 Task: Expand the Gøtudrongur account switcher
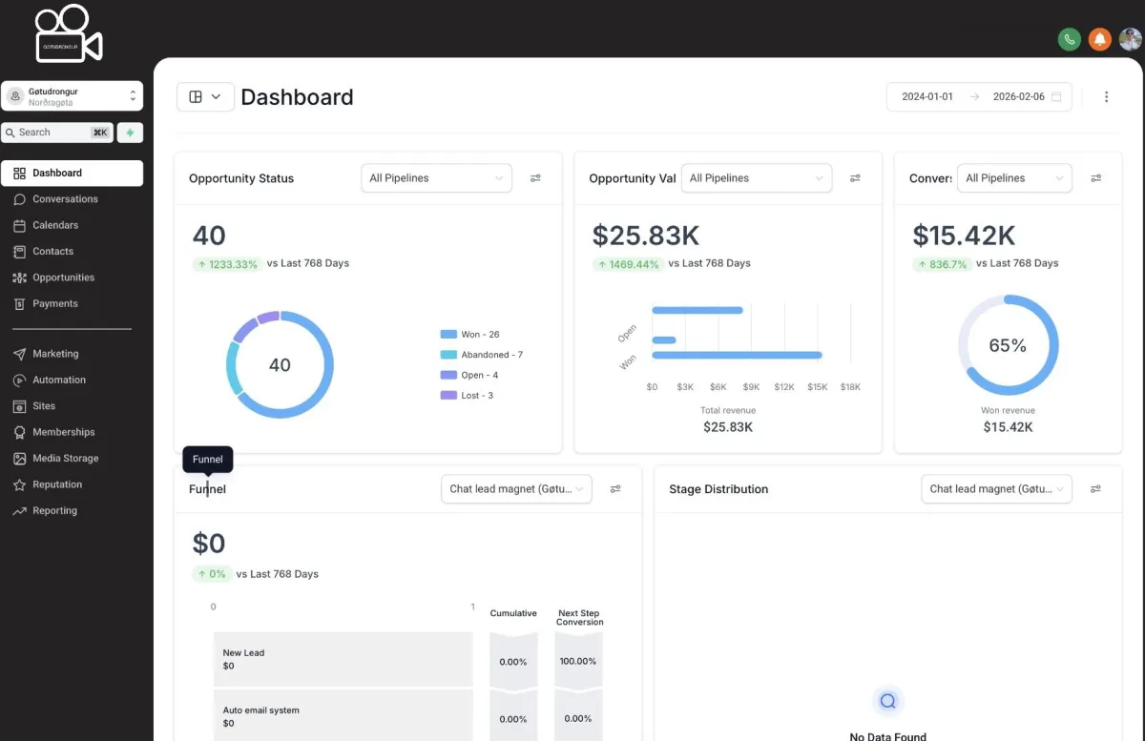[x=73, y=96]
